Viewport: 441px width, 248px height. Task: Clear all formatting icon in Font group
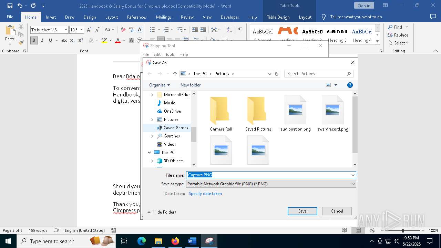[123, 30]
